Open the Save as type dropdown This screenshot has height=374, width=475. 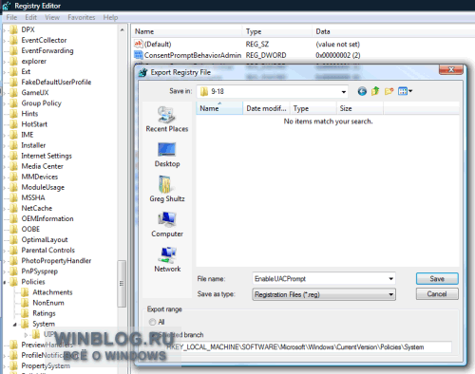391,294
